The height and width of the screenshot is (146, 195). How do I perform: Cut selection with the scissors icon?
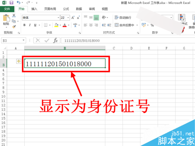tap(14, 16)
